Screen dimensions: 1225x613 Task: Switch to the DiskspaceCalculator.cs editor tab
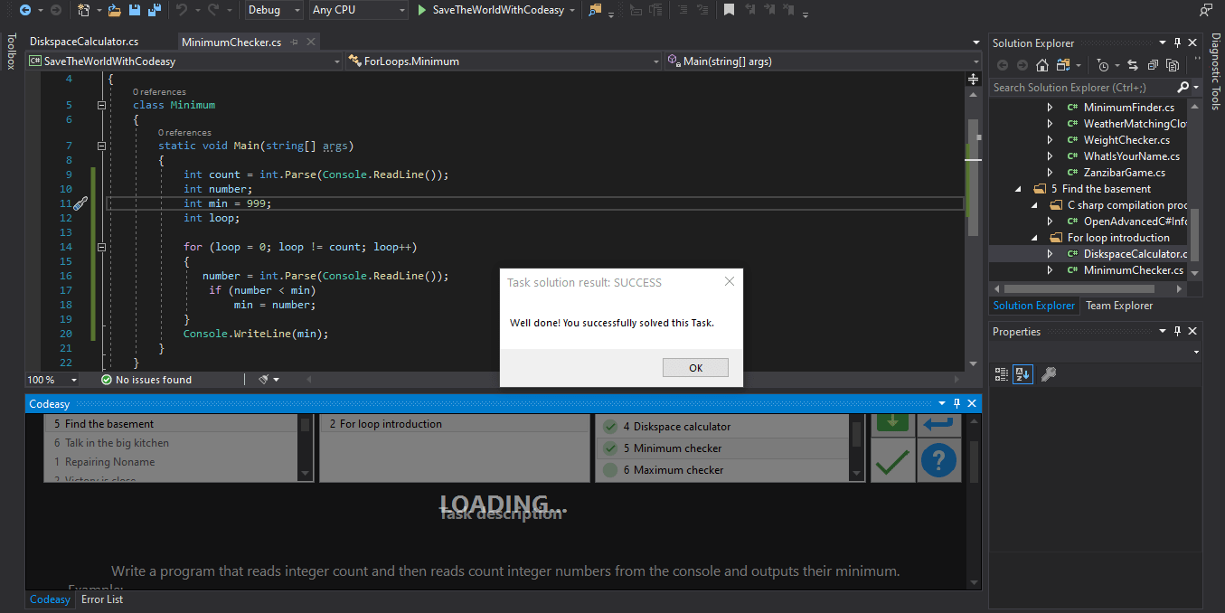(x=84, y=42)
